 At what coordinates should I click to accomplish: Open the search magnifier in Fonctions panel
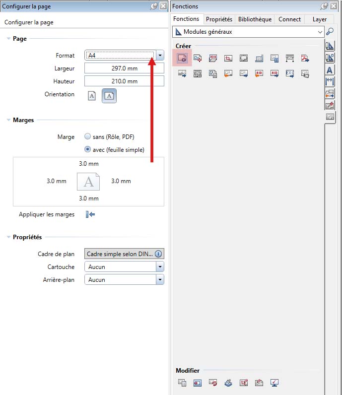pyautogui.click(x=330, y=32)
